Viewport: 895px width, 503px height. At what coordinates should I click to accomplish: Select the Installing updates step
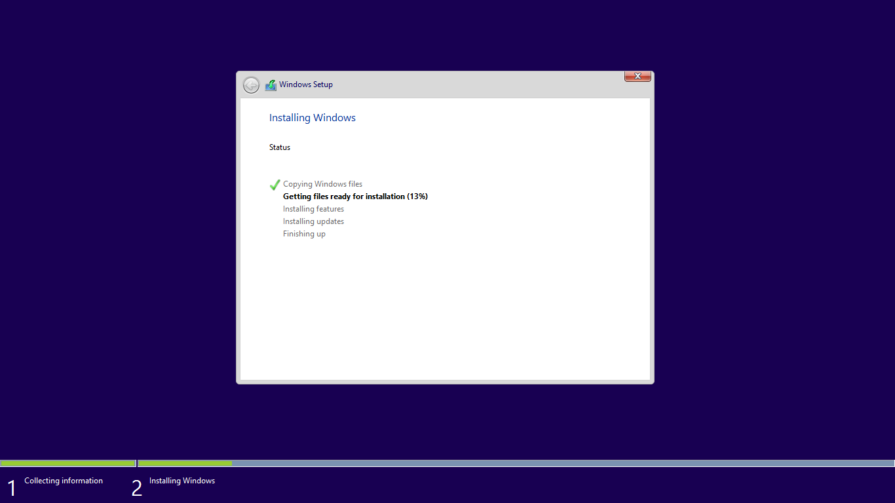pyautogui.click(x=313, y=221)
